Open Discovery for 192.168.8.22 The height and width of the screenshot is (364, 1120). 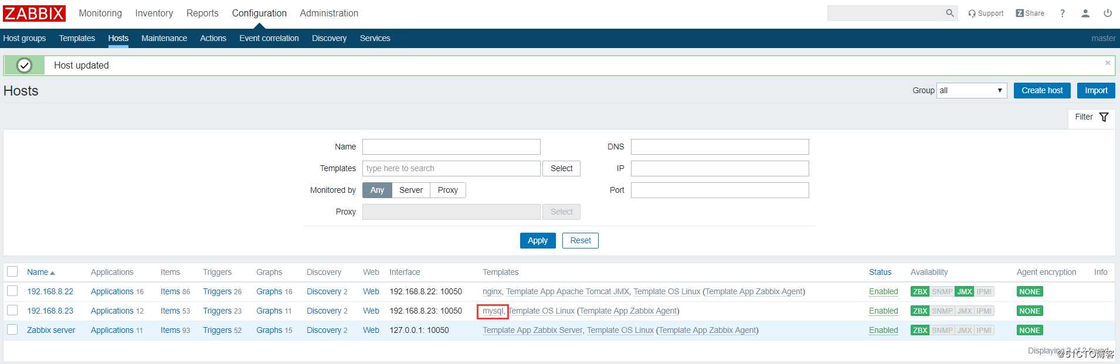coord(324,291)
